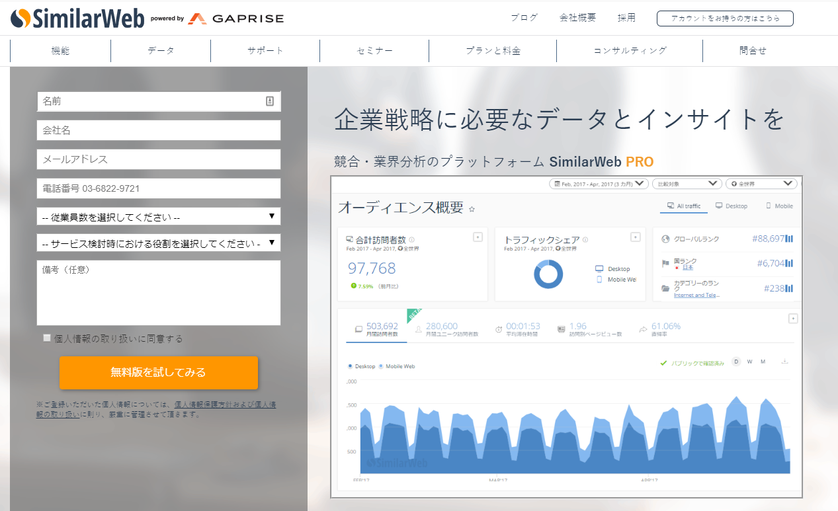Click the 備考（任意） text area
This screenshot has width=838, height=511.
pyautogui.click(x=159, y=293)
